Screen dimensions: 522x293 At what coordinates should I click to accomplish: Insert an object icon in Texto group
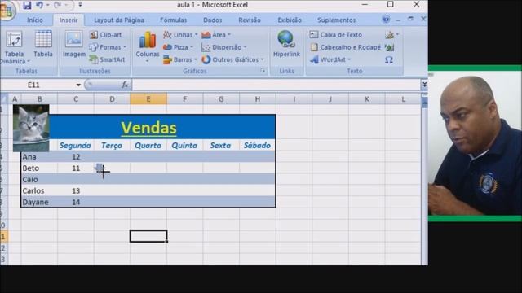[x=390, y=47]
